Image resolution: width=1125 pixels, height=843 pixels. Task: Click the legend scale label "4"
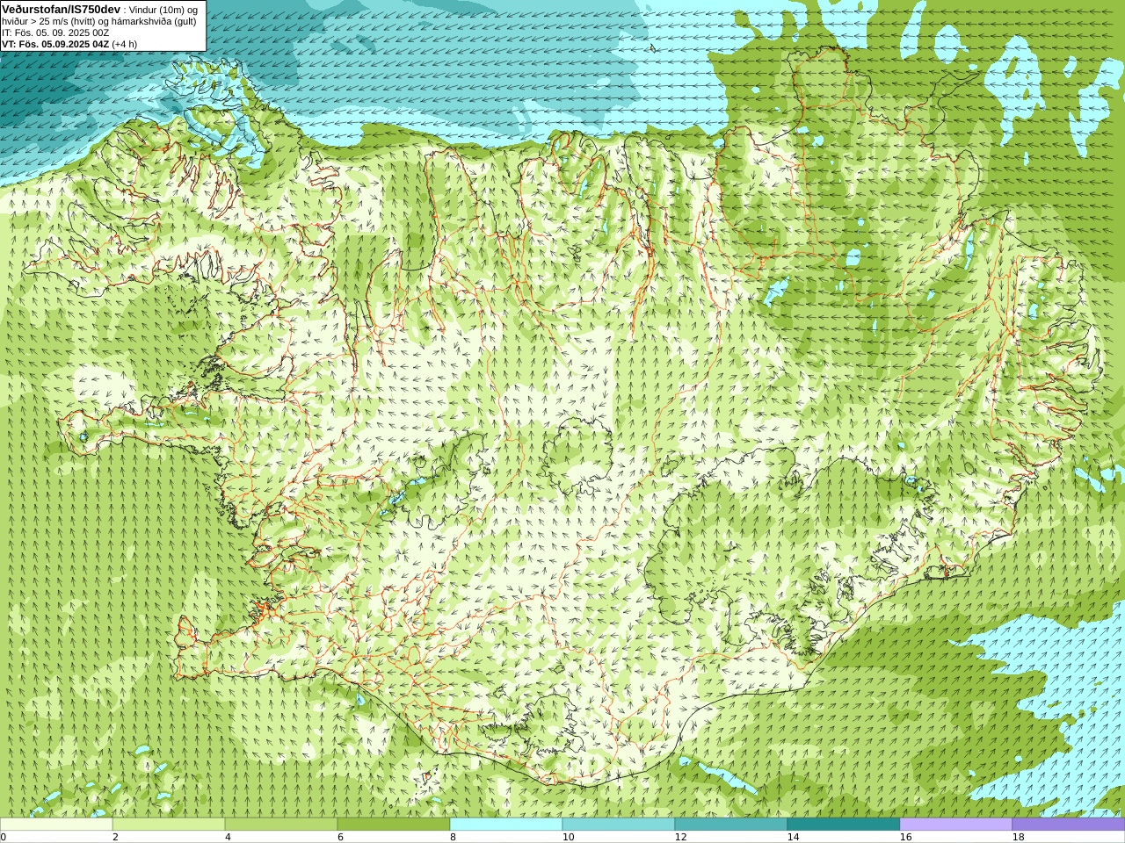pyautogui.click(x=228, y=837)
